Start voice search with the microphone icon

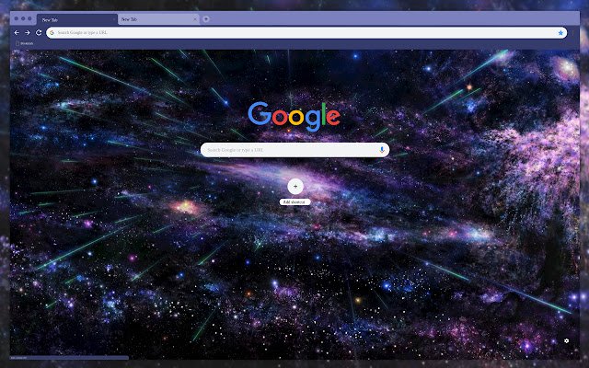tap(382, 150)
